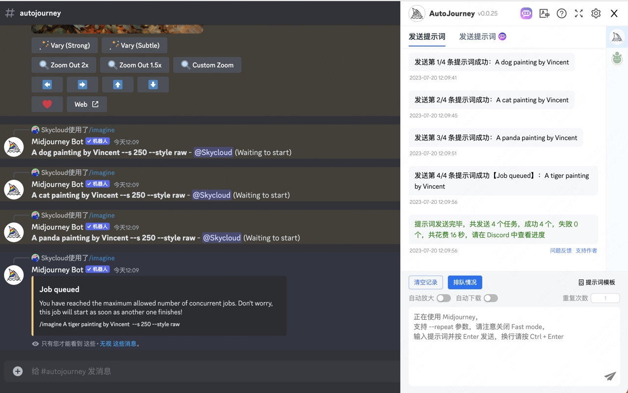Click the 排队情况 queue status button
The image size is (628, 393).
pos(465,282)
